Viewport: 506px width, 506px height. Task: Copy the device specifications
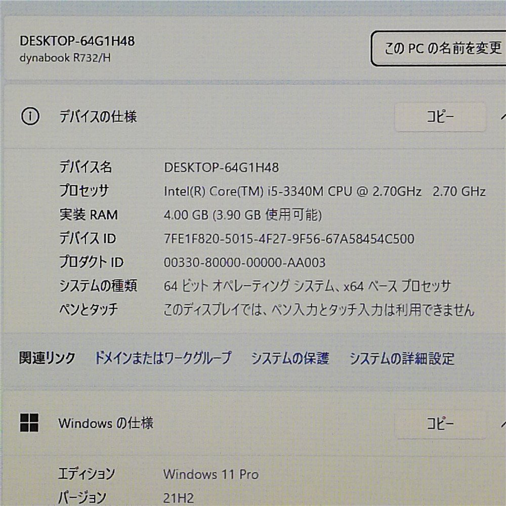point(440,117)
